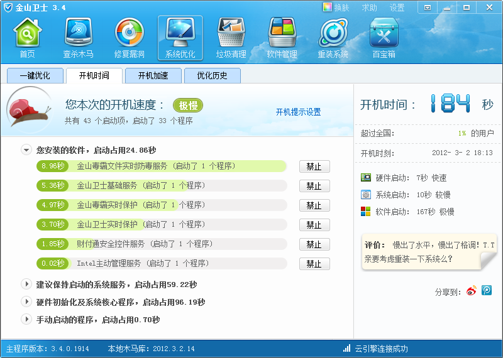Click the 1.85秒 time badge

(53, 244)
